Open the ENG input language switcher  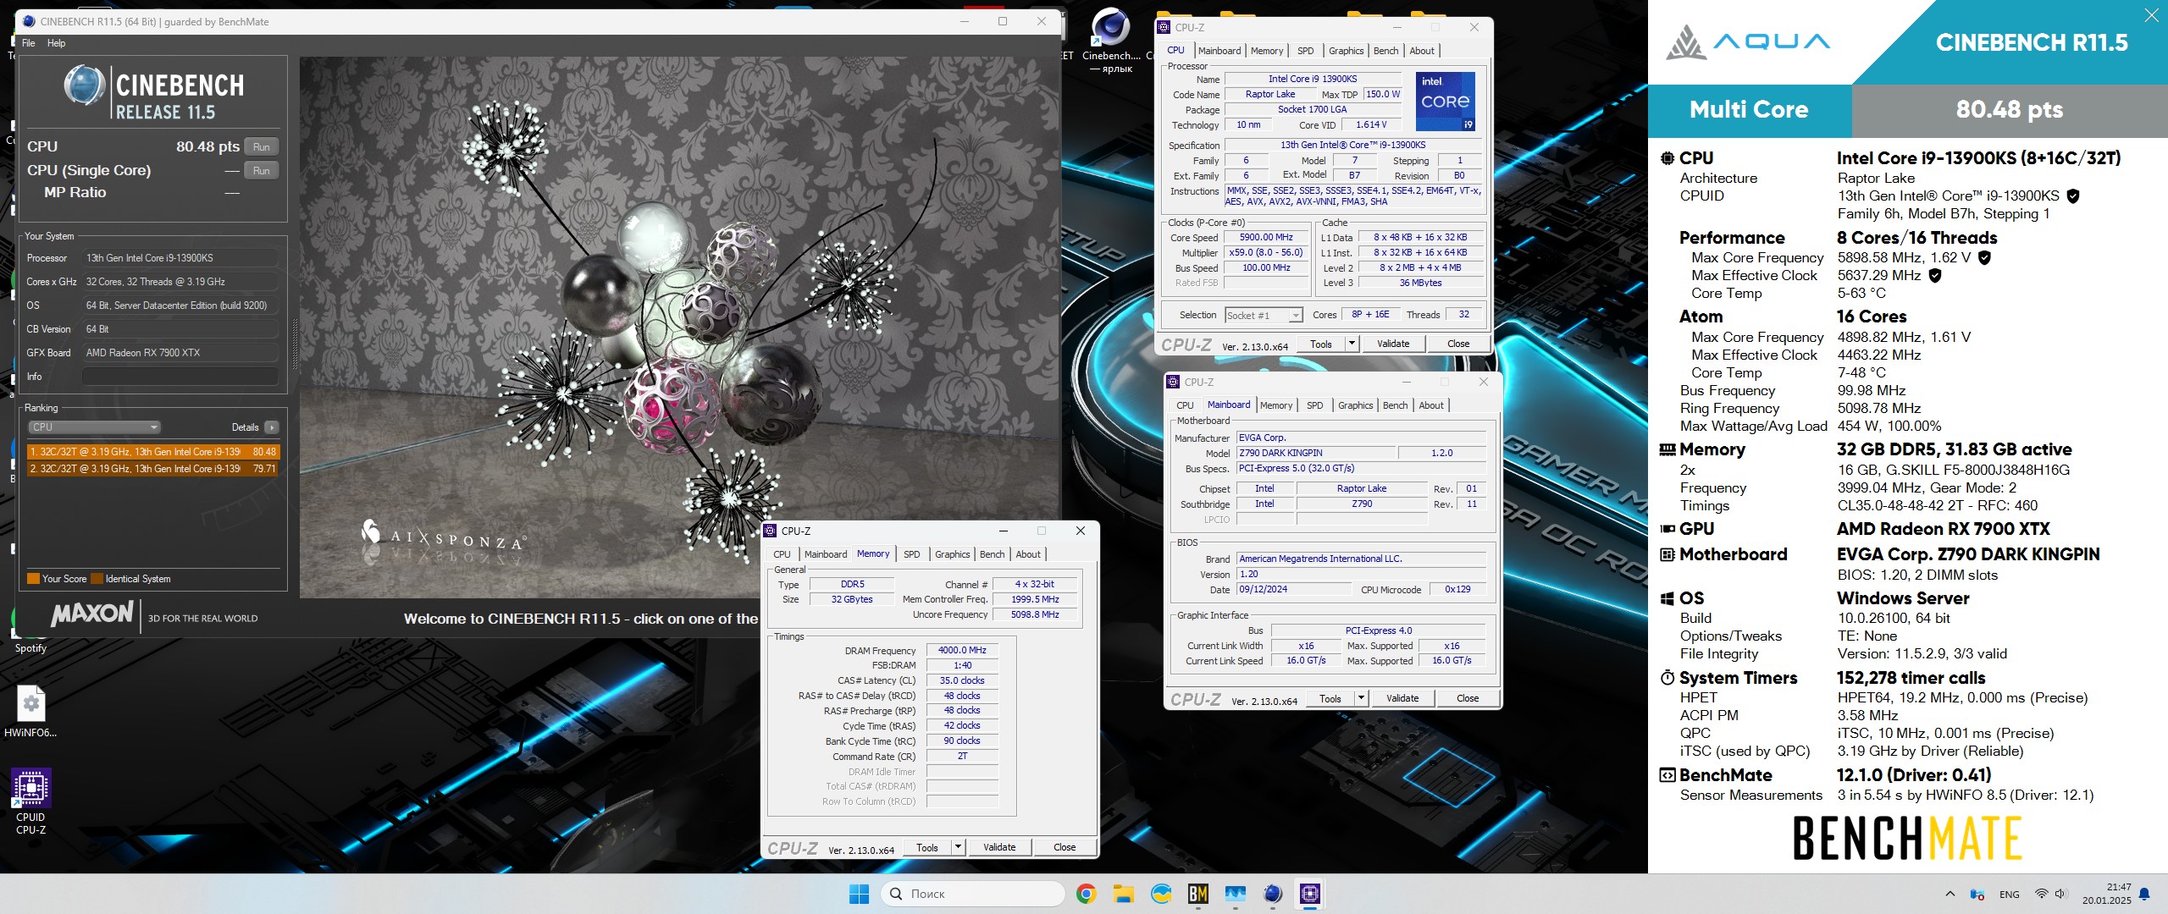click(x=2010, y=894)
